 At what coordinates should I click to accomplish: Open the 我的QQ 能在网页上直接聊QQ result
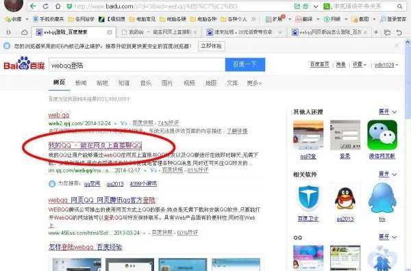(95, 145)
